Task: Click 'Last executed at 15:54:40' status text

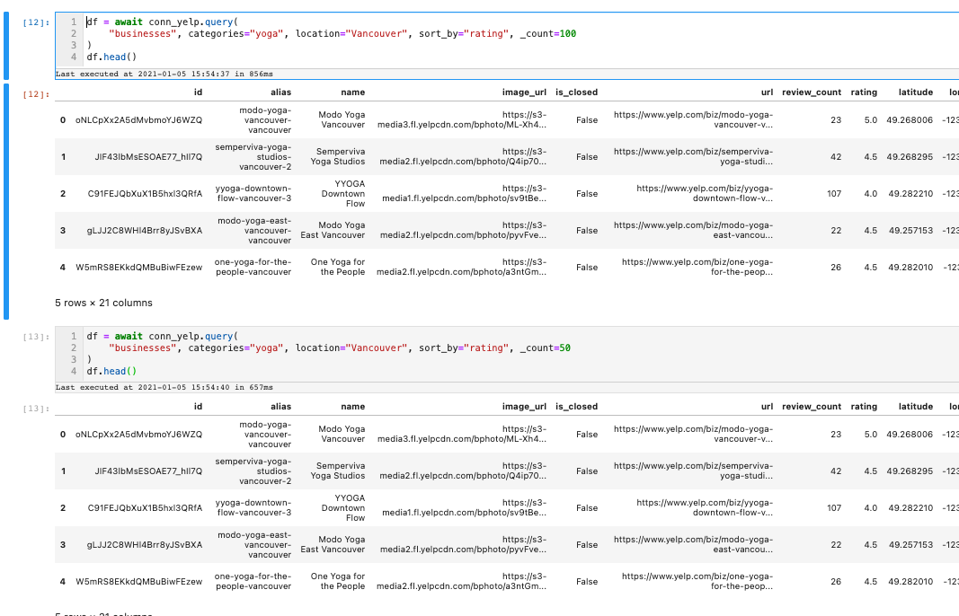Action: click(x=164, y=387)
